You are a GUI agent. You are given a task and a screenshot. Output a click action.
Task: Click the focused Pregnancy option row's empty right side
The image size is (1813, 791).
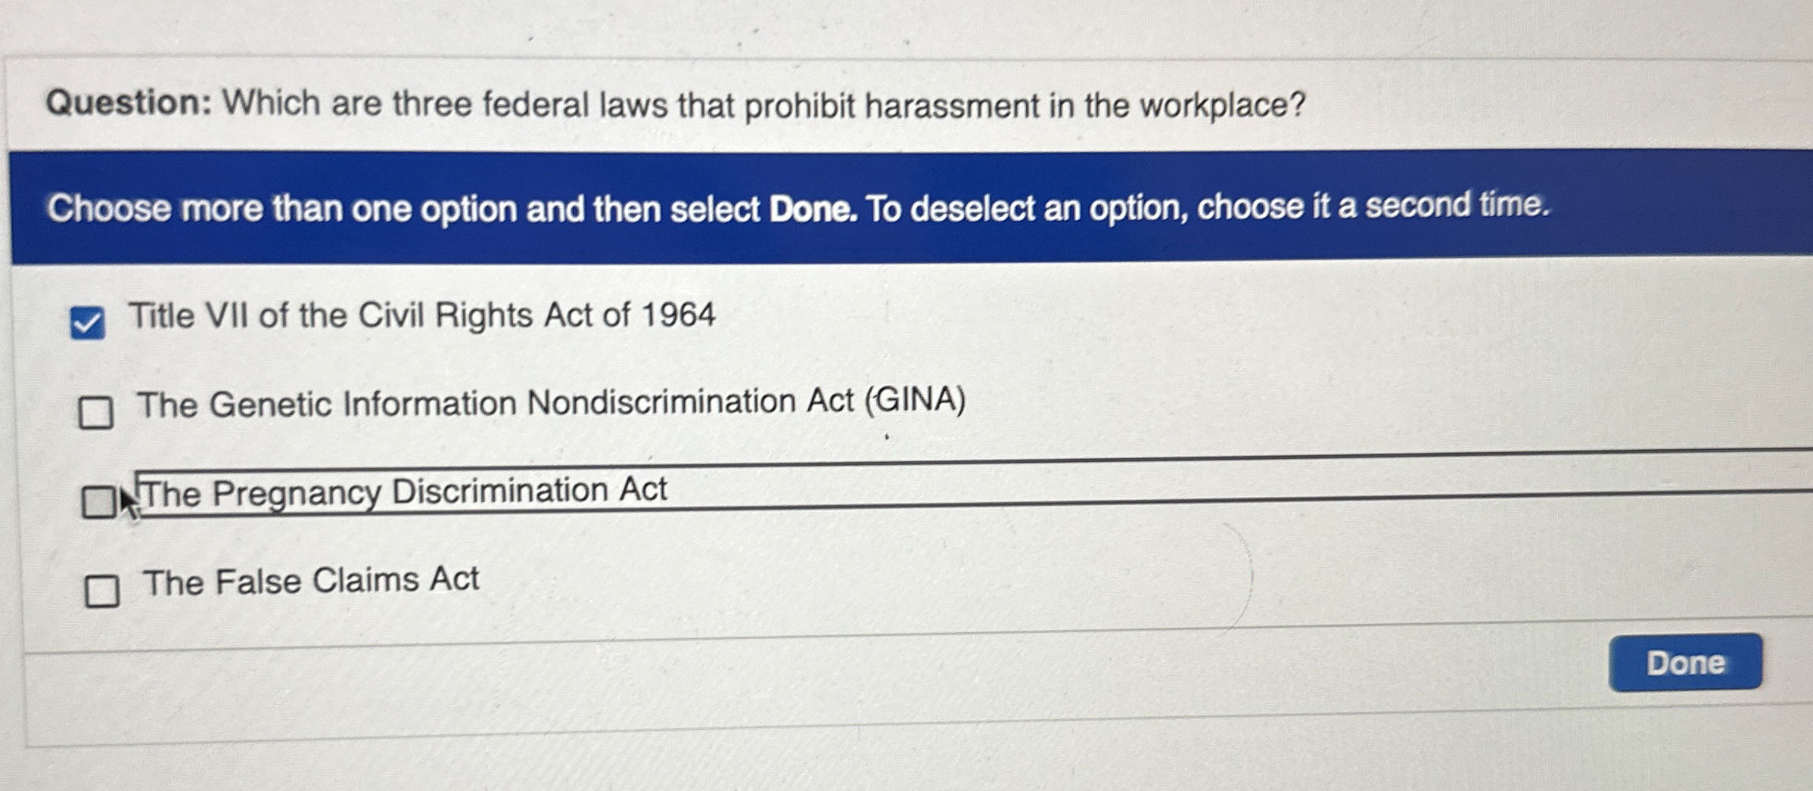pyautogui.click(x=1211, y=484)
